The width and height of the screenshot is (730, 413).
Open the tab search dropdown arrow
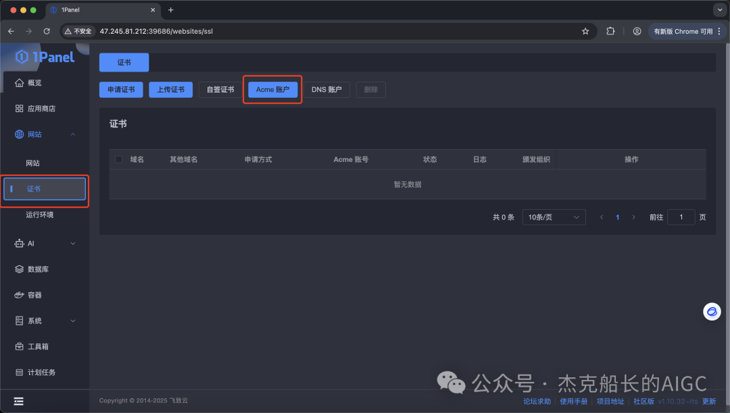(x=720, y=9)
